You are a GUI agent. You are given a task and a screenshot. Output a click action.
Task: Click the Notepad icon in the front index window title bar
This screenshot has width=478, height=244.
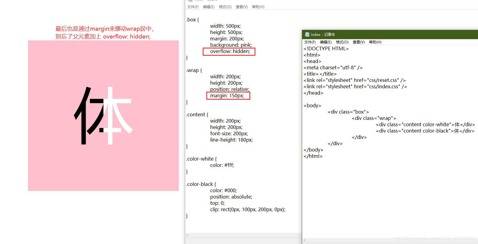307,34
